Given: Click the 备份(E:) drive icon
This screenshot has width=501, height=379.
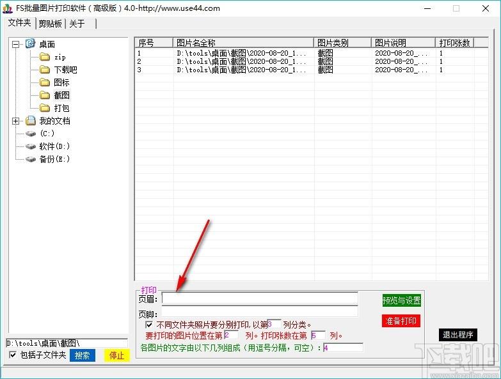Looking at the screenshot, I should tap(31, 159).
